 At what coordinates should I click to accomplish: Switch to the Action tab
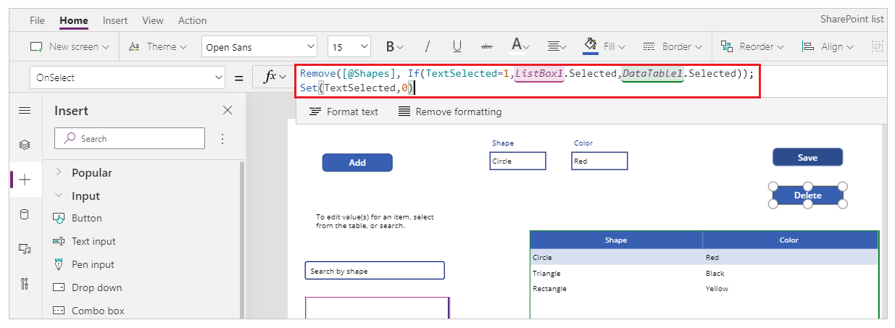[x=192, y=20]
